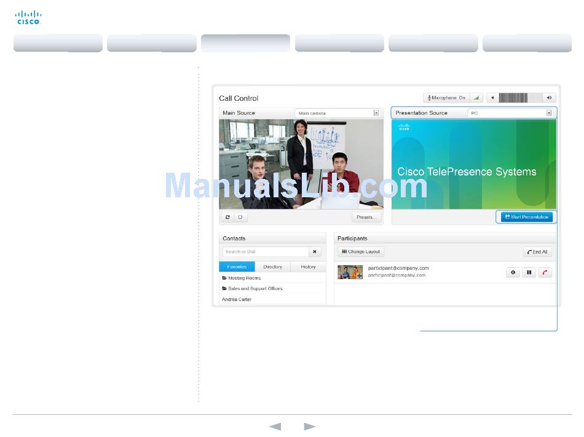This screenshot has width=584, height=437.
Task: Click the participant video thumbnail
Action: 350,272
